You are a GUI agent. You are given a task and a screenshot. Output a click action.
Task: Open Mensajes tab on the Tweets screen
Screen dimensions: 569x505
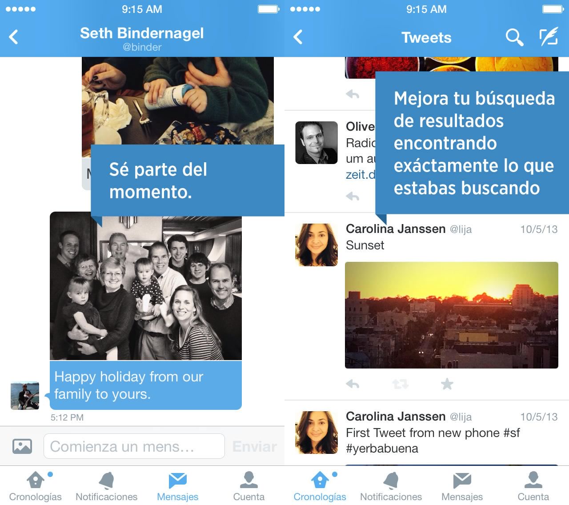462,486
